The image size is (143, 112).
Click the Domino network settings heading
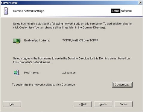[28, 11]
